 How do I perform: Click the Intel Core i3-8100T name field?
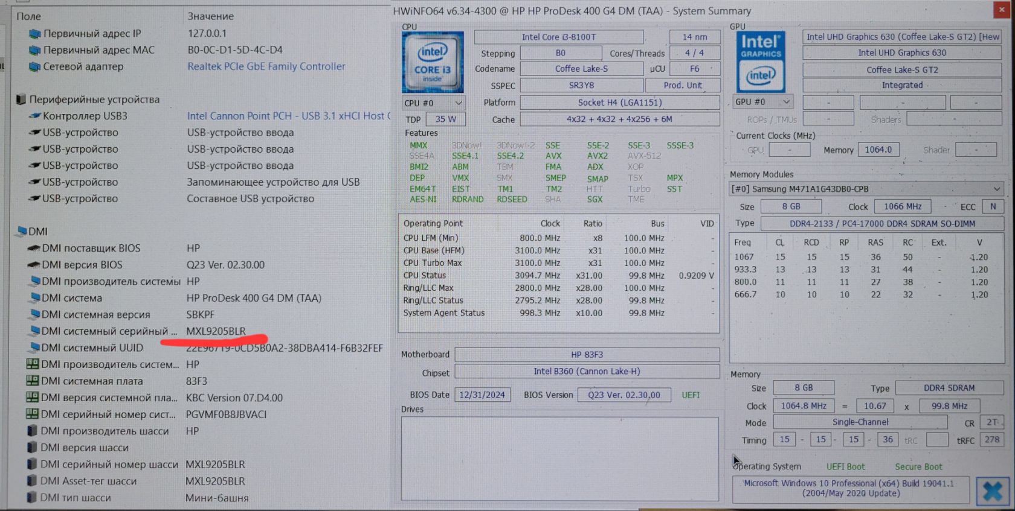(559, 37)
